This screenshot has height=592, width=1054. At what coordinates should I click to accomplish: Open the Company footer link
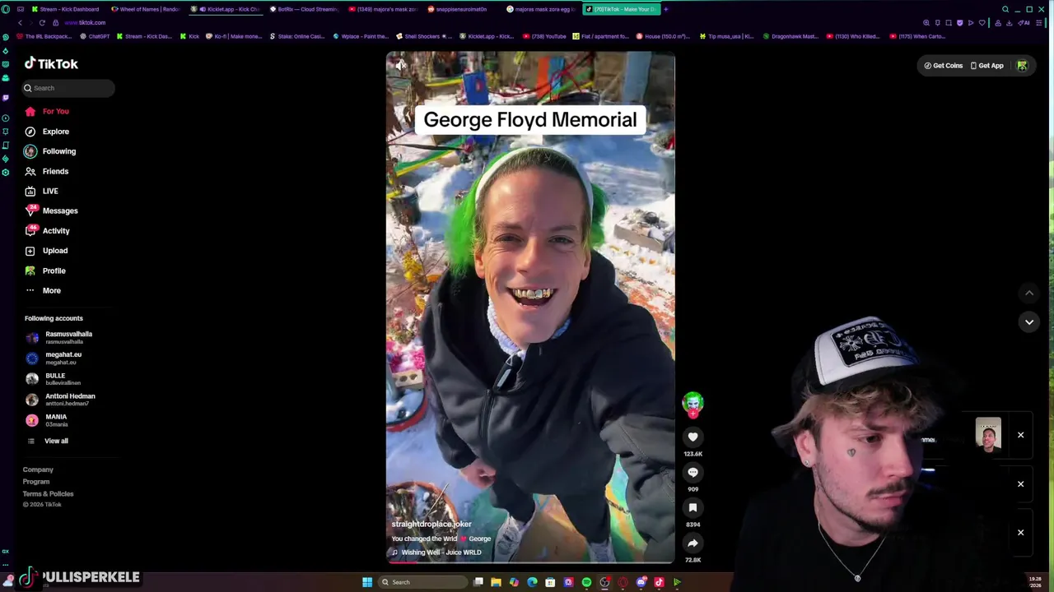click(x=38, y=469)
